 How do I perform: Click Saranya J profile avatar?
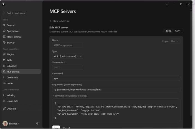pos(5,123)
